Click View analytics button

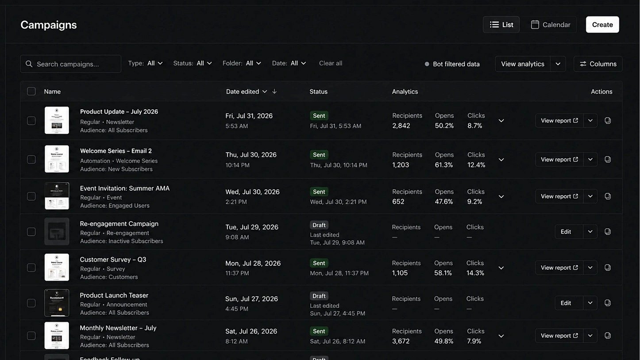522,64
